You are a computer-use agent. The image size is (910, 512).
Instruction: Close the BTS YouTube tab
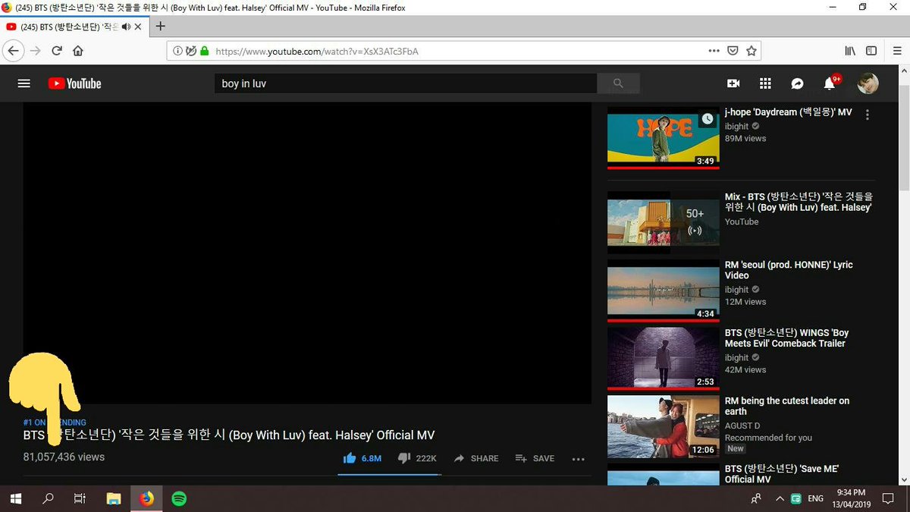138,27
